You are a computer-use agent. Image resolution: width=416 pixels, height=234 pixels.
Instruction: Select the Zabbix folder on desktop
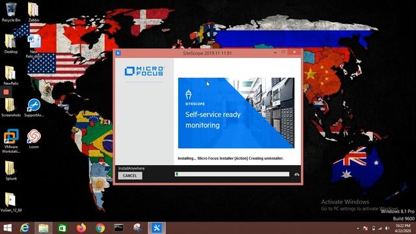coord(34,12)
